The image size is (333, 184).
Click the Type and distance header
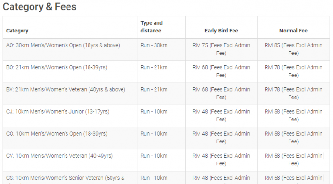151,27
